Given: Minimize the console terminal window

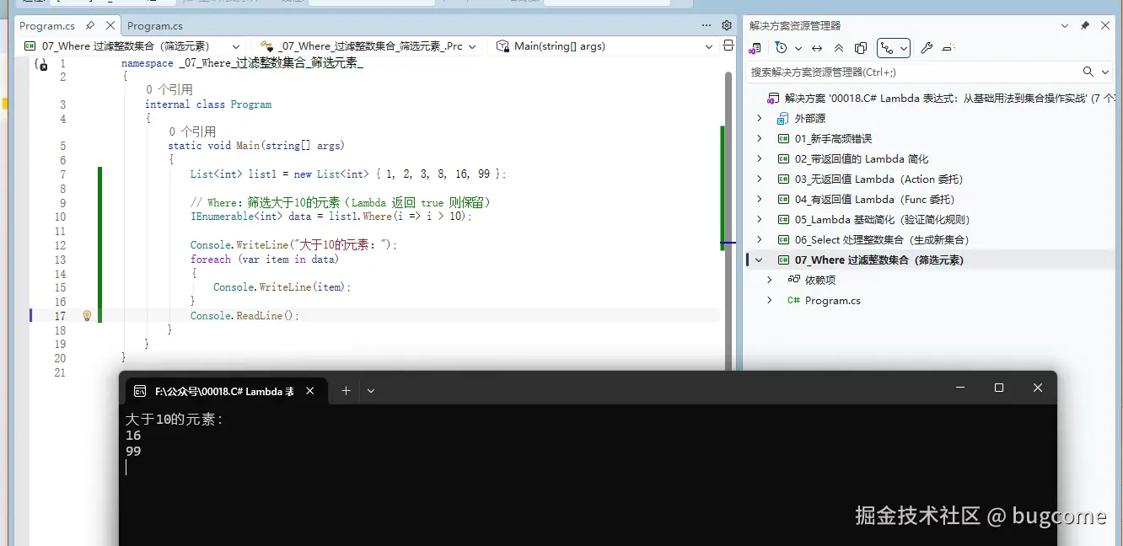Looking at the screenshot, I should pos(960,388).
